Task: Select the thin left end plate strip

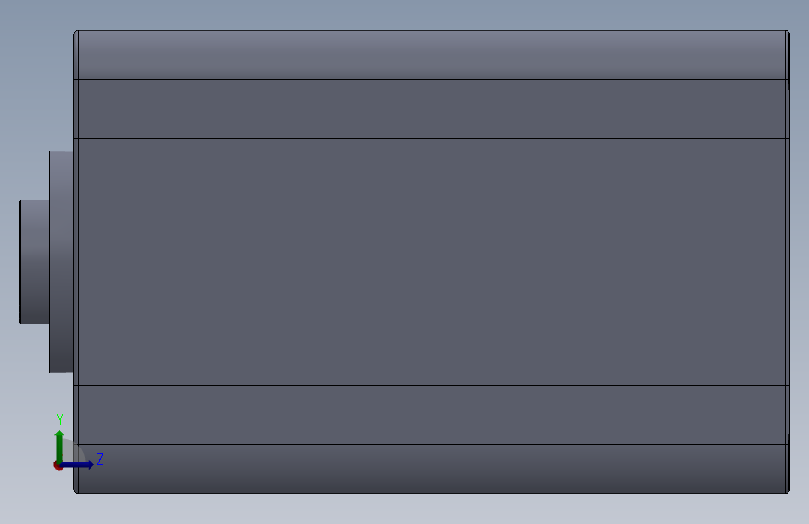Action: click(76, 262)
